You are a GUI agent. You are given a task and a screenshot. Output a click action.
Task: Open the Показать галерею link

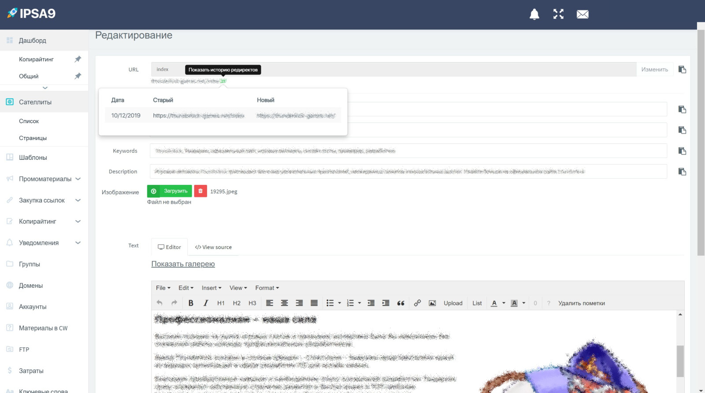click(183, 264)
